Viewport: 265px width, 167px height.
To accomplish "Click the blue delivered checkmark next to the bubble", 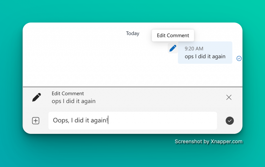I will pyautogui.click(x=239, y=58).
